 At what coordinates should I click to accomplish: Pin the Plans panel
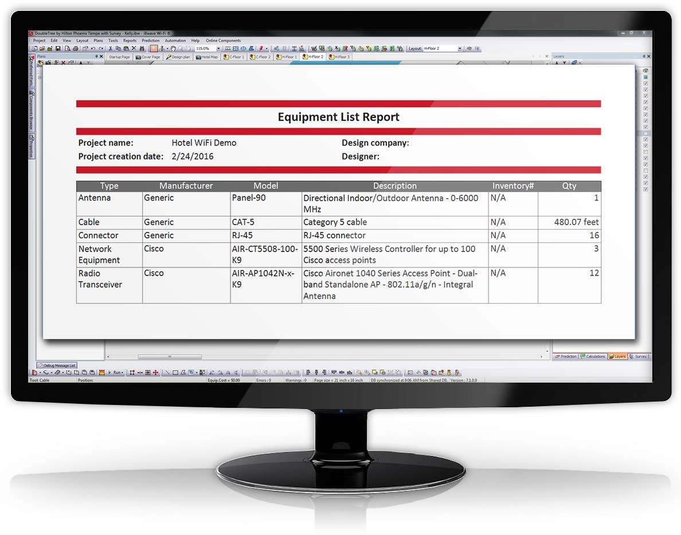click(x=96, y=57)
